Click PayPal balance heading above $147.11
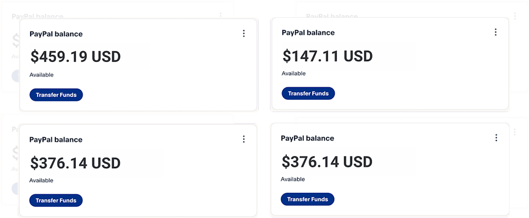The width and height of the screenshot is (529, 218). [308, 33]
